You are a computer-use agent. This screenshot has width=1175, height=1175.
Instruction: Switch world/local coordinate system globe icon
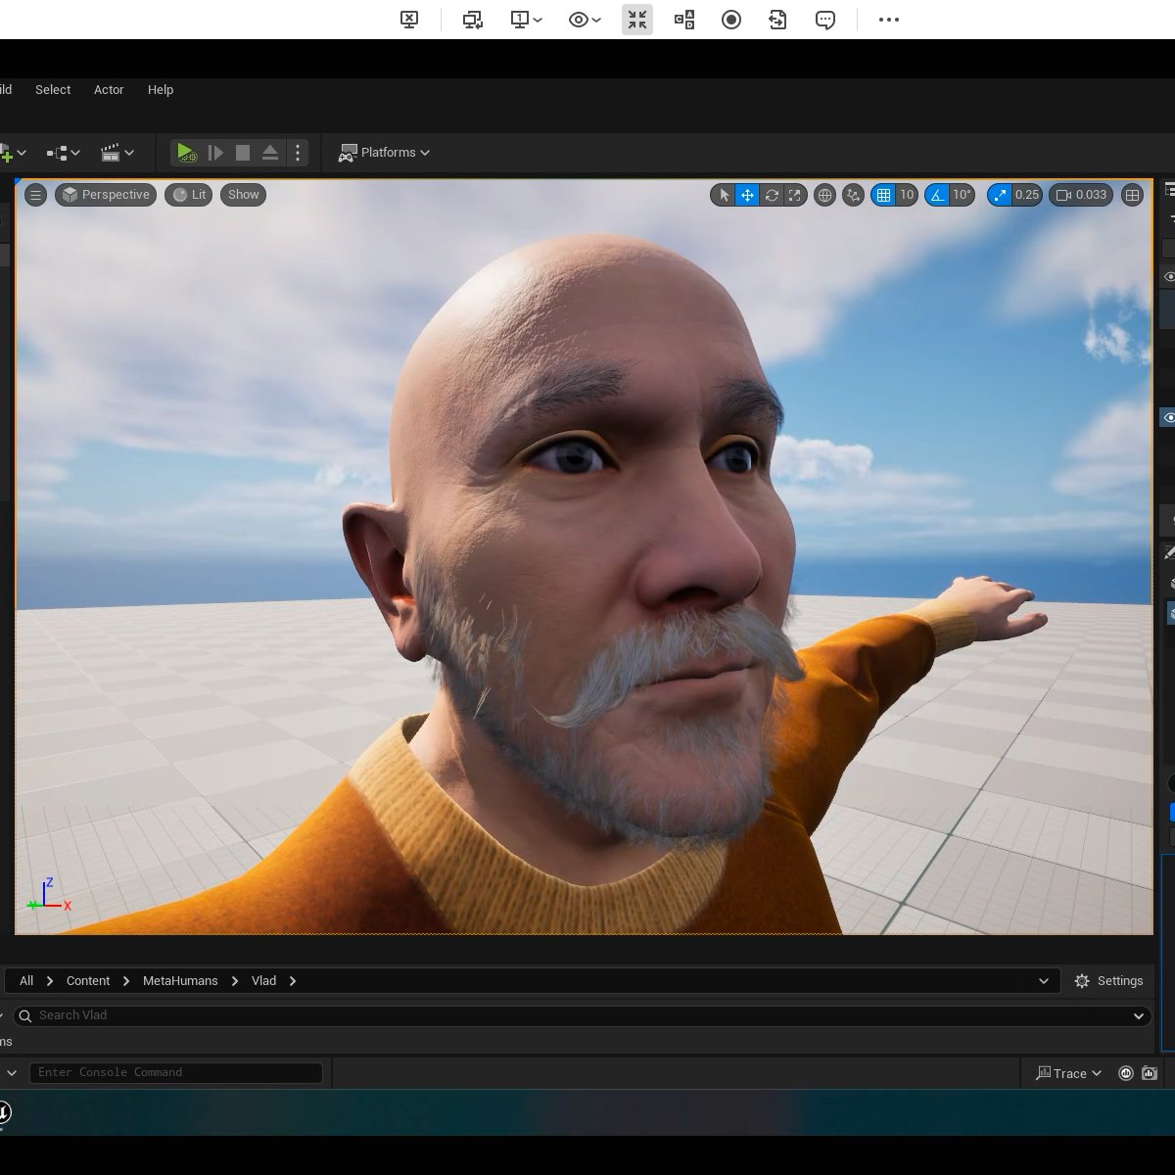coord(824,195)
